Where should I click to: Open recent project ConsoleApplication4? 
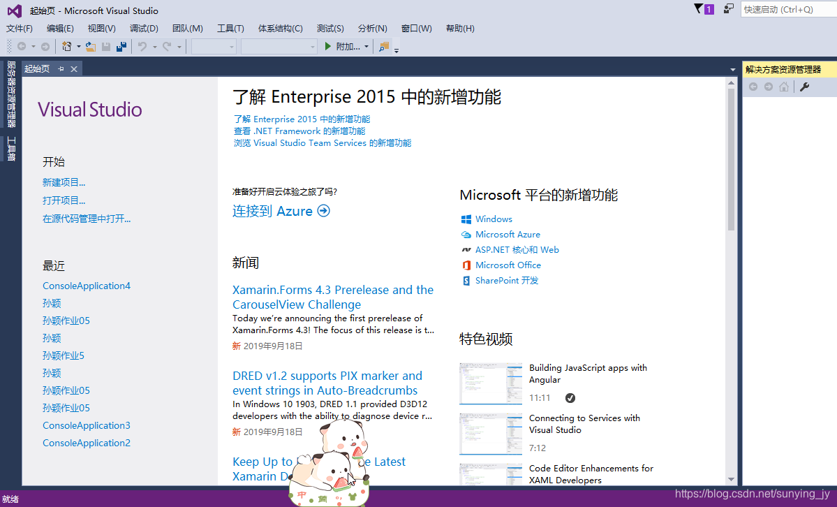pos(87,286)
